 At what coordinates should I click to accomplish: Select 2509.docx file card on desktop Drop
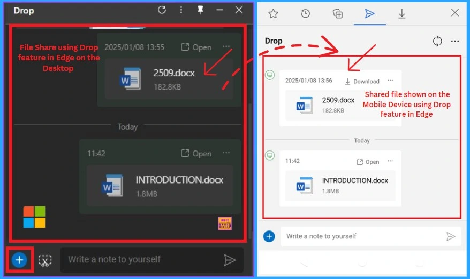coord(169,79)
